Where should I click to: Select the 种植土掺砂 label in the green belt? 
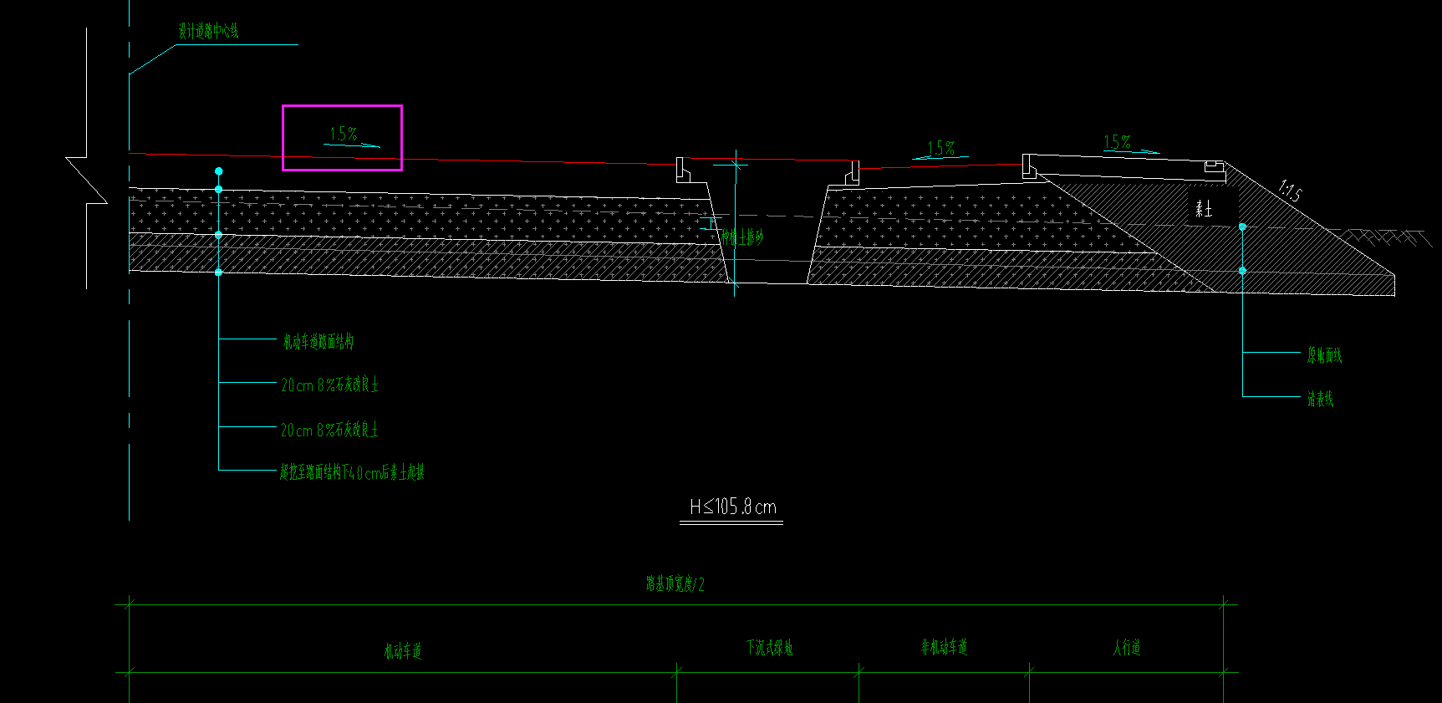tap(743, 238)
